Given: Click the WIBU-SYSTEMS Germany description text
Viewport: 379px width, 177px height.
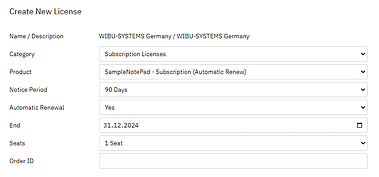Looking at the screenshot, I should pos(174,36).
